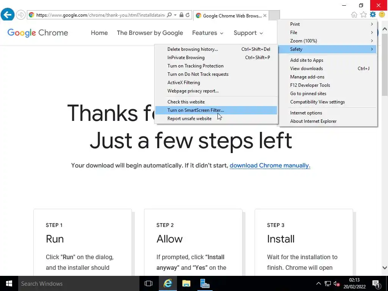Open Webpage privacy report

[216, 91]
